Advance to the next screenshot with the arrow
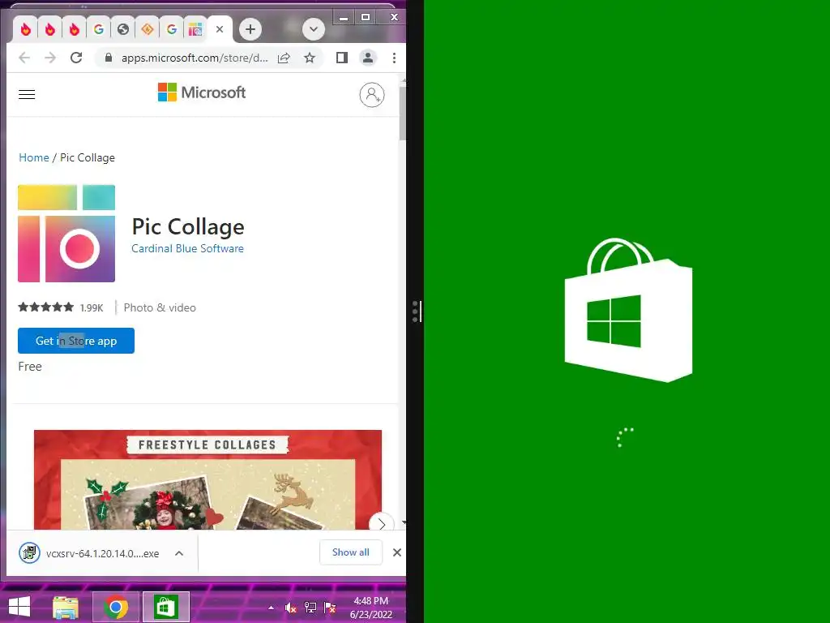 [x=382, y=523]
